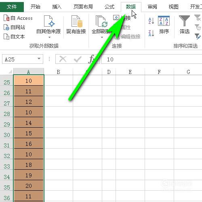The height and width of the screenshot is (202, 202).
Task: Expand the 全部刷新 dropdown arrow
Action: tap(102, 37)
